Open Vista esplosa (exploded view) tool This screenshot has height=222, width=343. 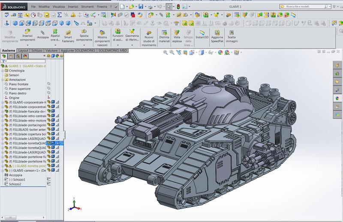(177, 35)
